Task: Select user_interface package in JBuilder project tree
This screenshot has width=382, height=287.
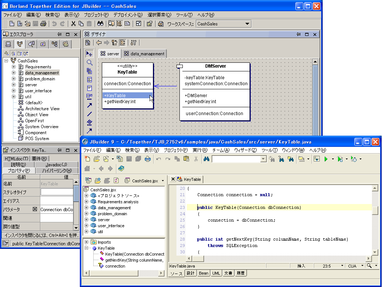Action: (x=111, y=226)
